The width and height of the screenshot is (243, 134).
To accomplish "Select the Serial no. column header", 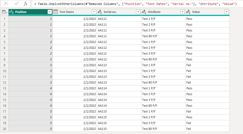I will point(119,12).
